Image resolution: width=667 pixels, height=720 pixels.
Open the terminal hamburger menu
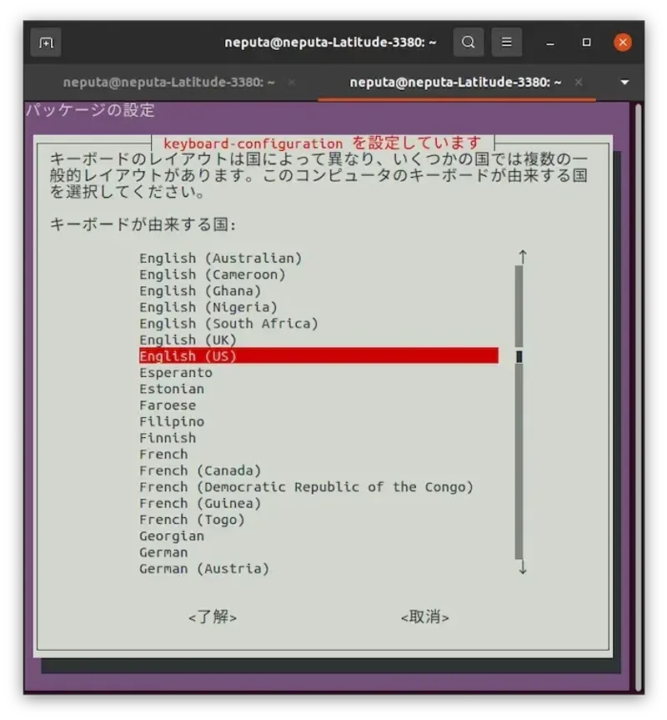pyautogui.click(x=507, y=42)
